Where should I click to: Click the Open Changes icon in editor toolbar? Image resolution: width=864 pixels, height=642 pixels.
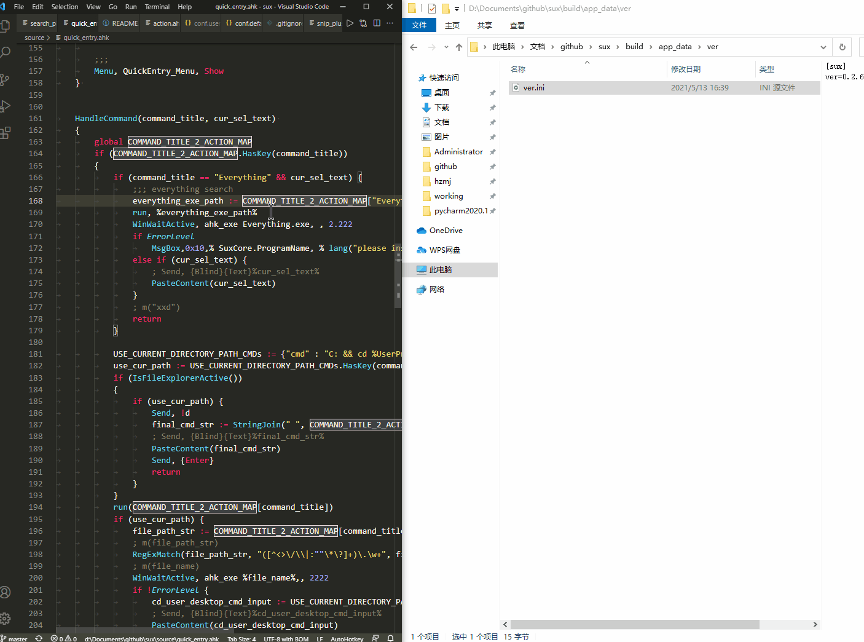pyautogui.click(x=363, y=23)
